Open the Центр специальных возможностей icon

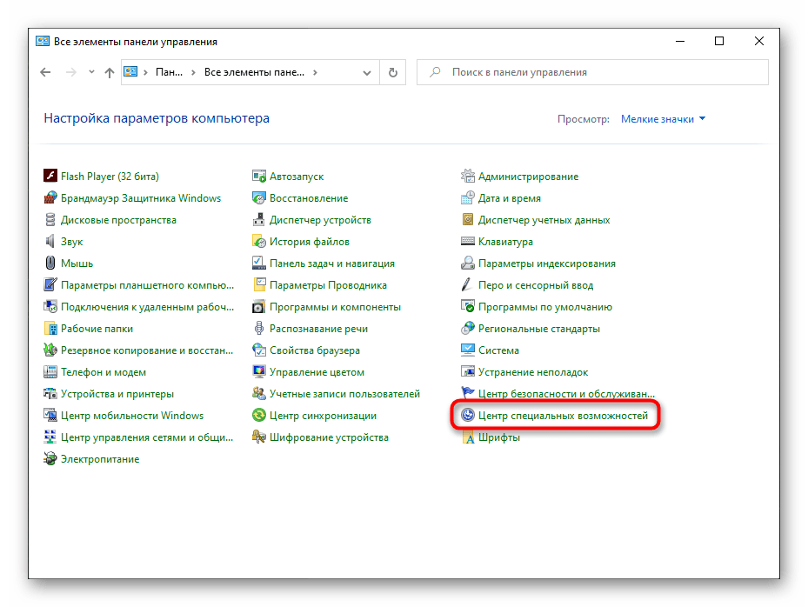click(x=467, y=415)
